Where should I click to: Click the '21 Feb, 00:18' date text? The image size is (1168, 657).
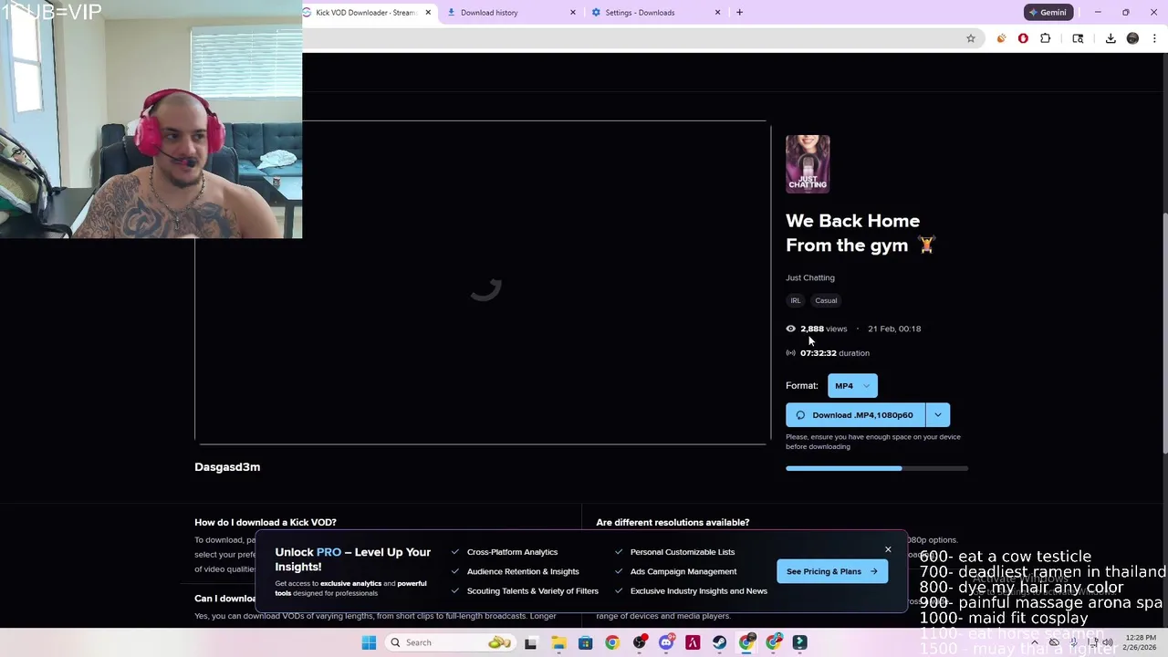[894, 328]
